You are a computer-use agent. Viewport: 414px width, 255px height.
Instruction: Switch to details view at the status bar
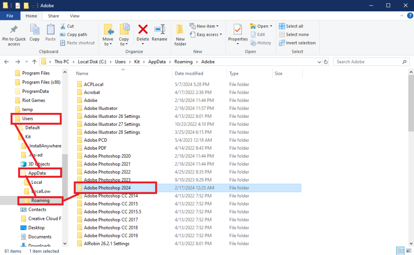tap(400, 251)
